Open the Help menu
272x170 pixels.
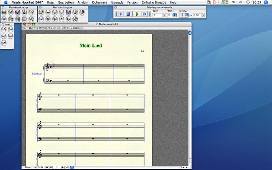(x=173, y=2)
